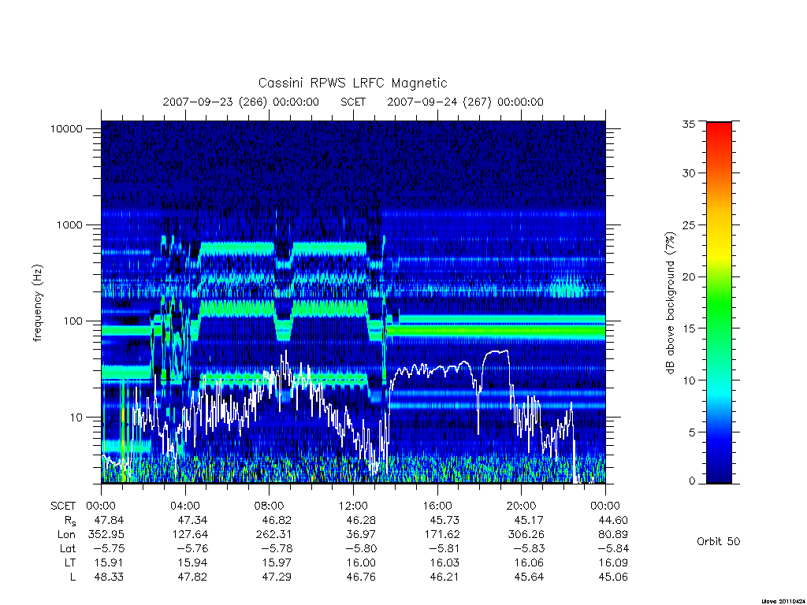Click the latitude value '-5.80'
This screenshot has height=605, width=807.
[361, 549]
